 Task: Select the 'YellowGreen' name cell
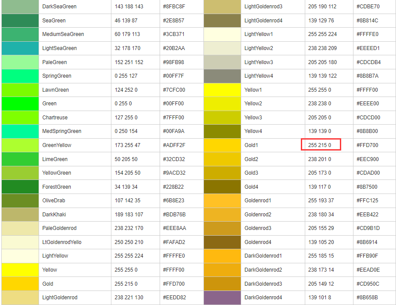point(75,173)
